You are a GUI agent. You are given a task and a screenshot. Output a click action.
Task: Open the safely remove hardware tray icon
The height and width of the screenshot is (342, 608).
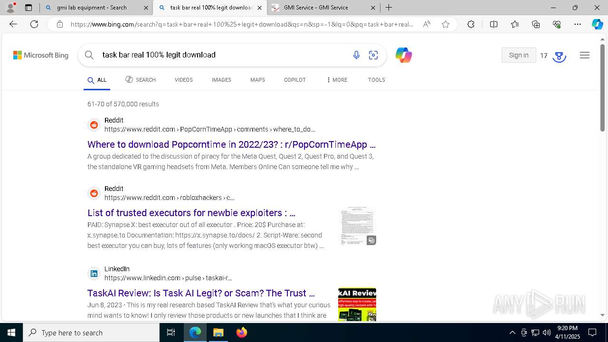click(x=524, y=332)
